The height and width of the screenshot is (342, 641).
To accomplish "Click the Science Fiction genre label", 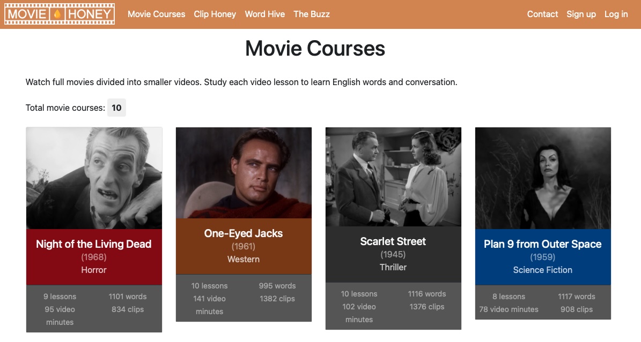I will tap(542, 270).
